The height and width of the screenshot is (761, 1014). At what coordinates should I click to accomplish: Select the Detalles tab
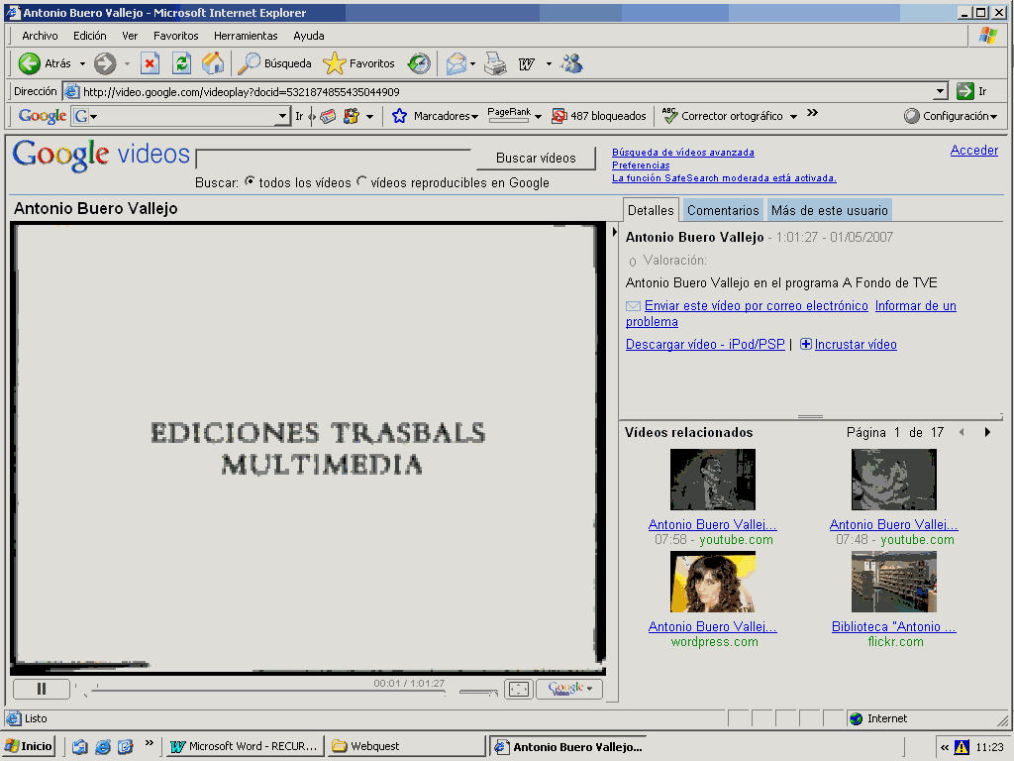tap(651, 210)
